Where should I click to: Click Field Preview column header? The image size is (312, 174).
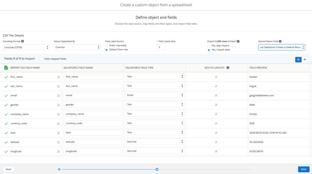258,68
